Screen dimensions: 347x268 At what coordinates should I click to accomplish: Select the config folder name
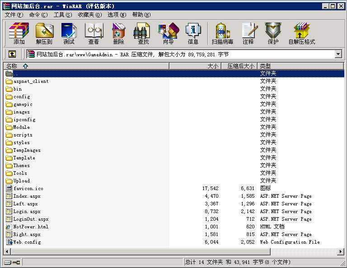click(x=22, y=96)
